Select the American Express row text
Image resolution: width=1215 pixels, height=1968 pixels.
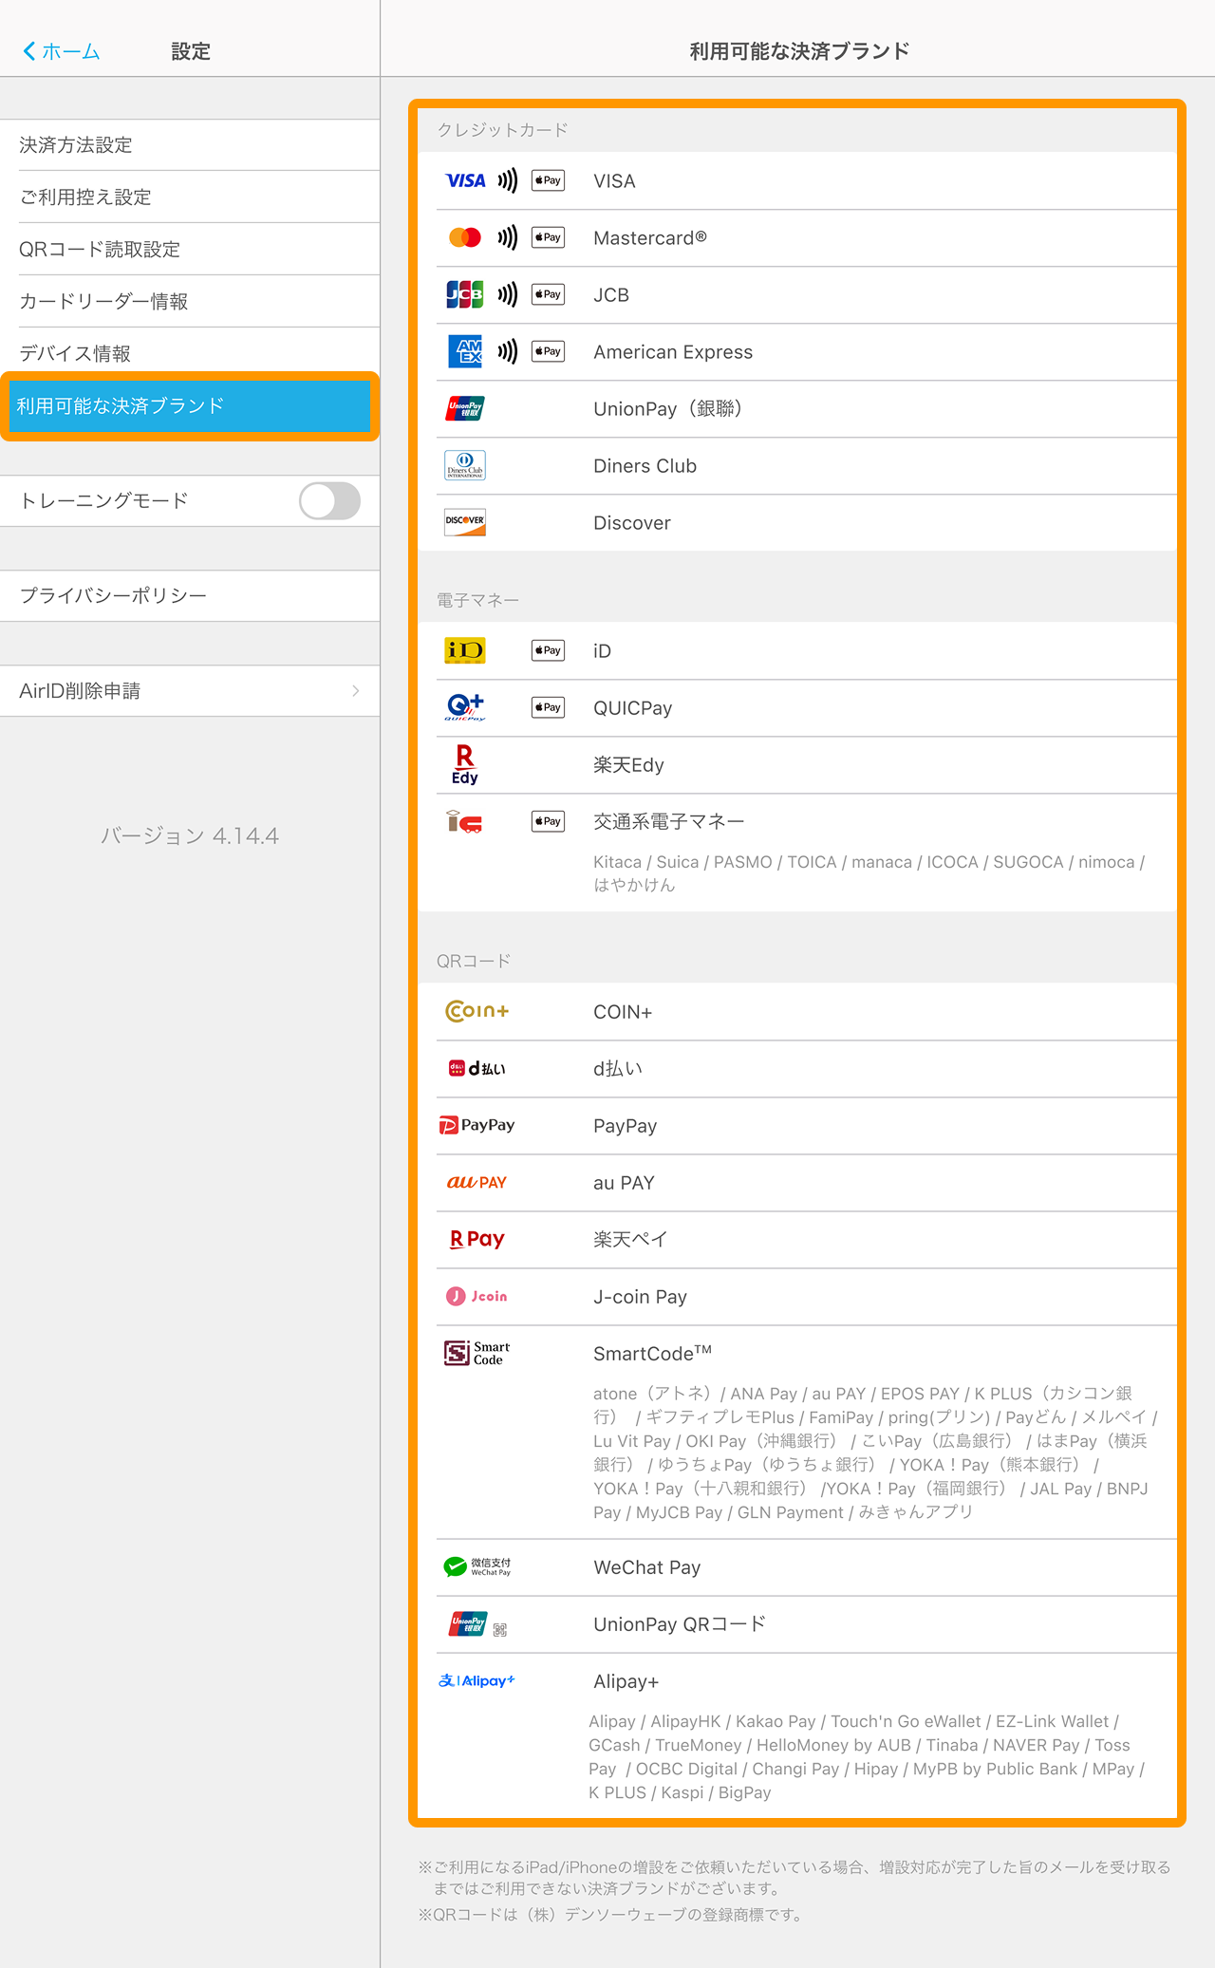coord(673,352)
